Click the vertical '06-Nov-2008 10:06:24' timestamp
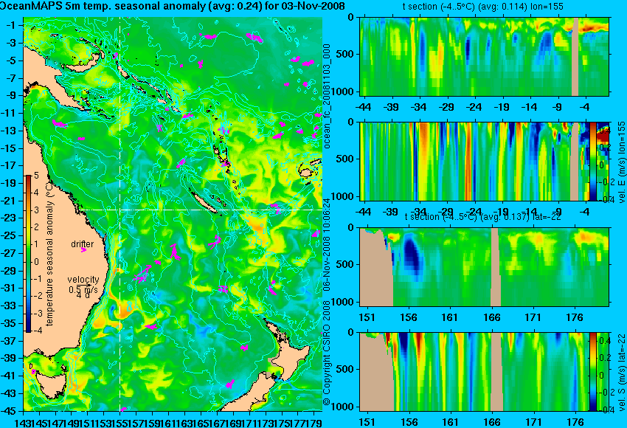 click(326, 245)
